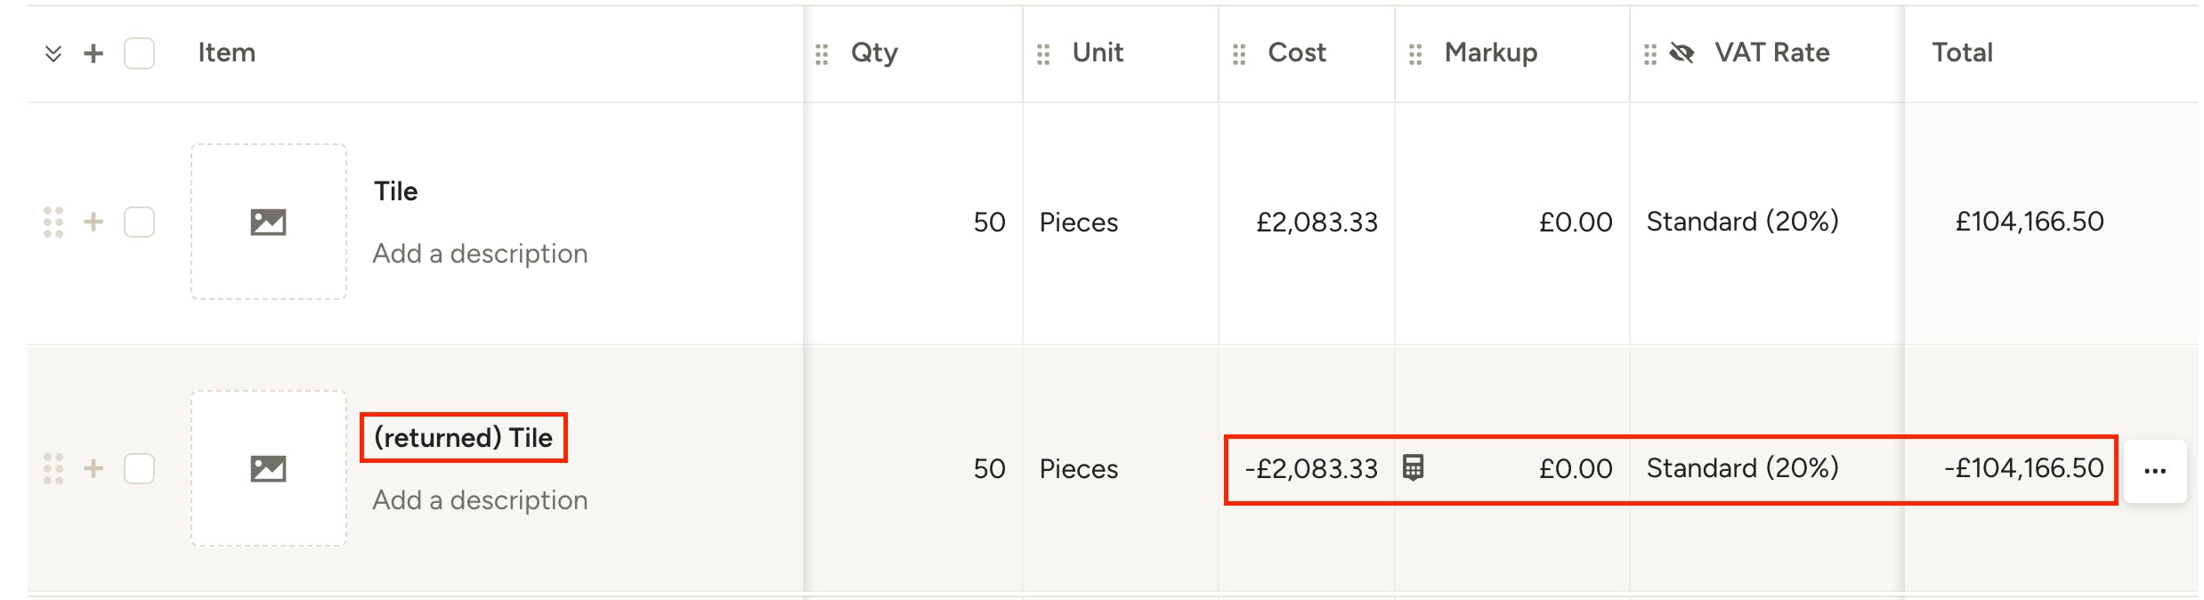
Task: Click the Markup column drag handle
Action: coord(1415,54)
